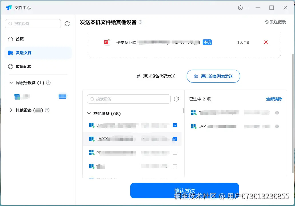This screenshot has height=206, width=295.
Task: Click the 1.6MB file size text
Action: 243,43
